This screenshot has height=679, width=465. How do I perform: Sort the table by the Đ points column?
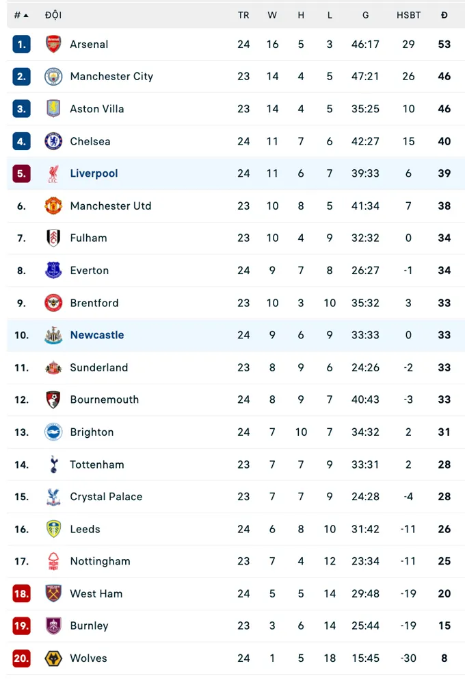pos(444,14)
